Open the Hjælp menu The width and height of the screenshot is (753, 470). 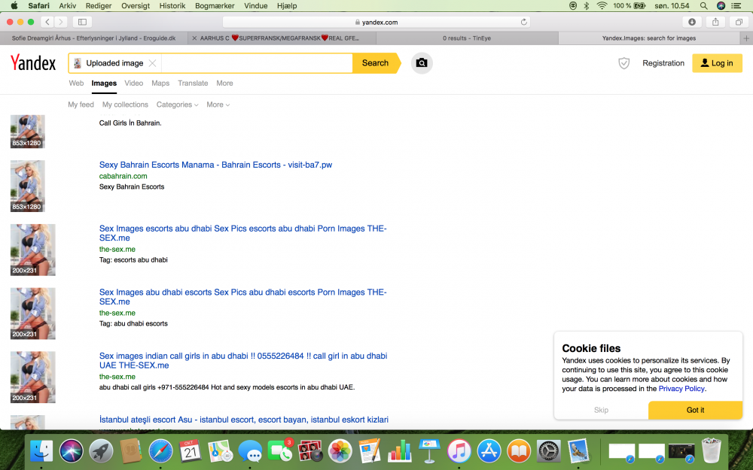point(287,6)
